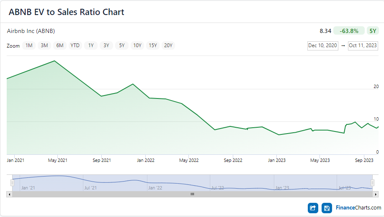Click the -63.8% change badge

[x=349, y=31]
